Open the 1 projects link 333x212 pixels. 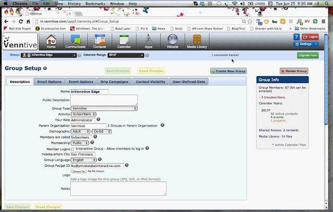tap(278, 121)
